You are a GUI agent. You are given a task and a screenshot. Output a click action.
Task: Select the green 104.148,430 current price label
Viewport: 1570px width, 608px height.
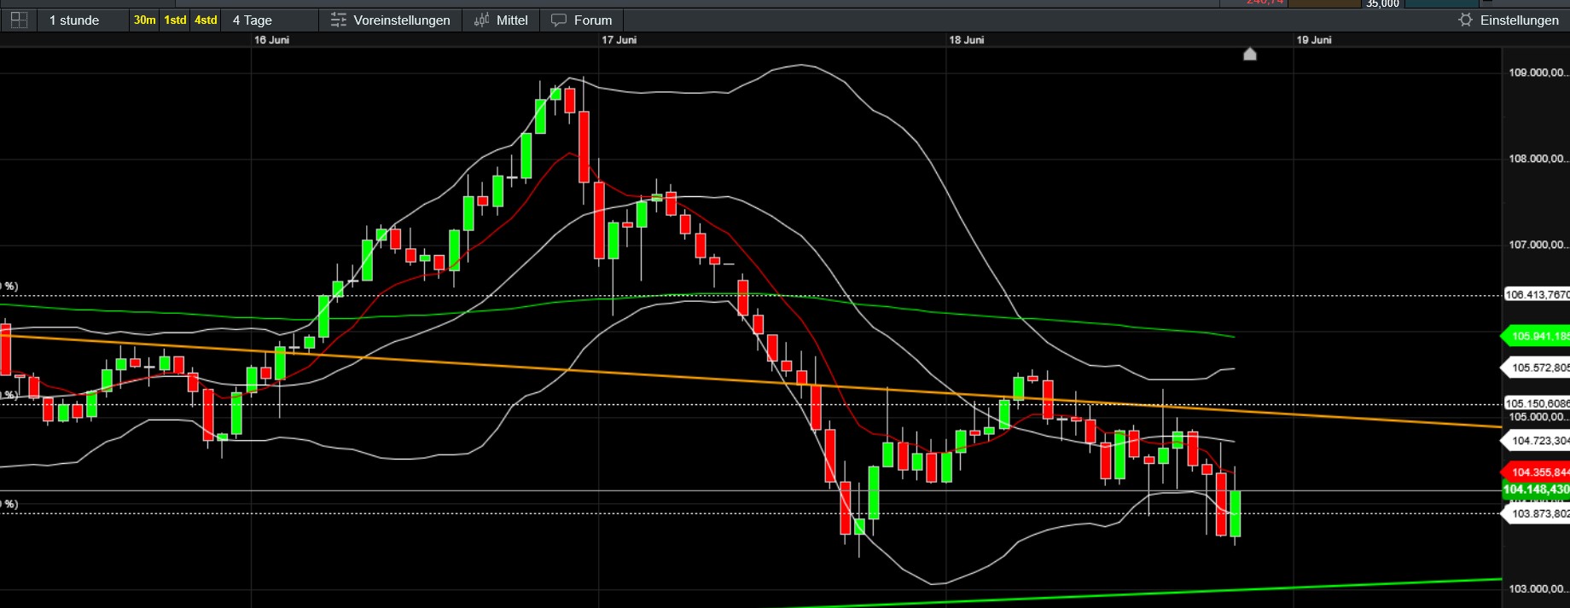coord(1537,489)
